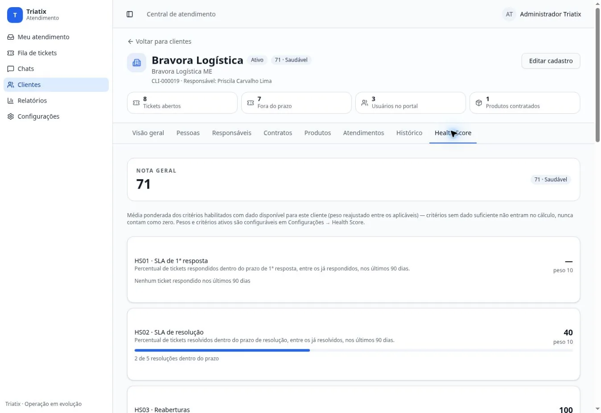Click the gear icon beside Configurações
Screen dimensions: 601x413
pyautogui.click(x=11, y=116)
